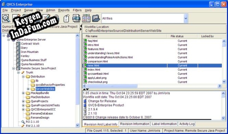Switch to the Revision Information tab
This screenshot has height=134, width=228.
(134, 124)
